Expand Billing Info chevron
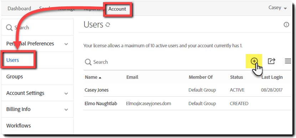Image resolution: width=296 pixels, height=138 pixels. pyautogui.click(x=66, y=110)
